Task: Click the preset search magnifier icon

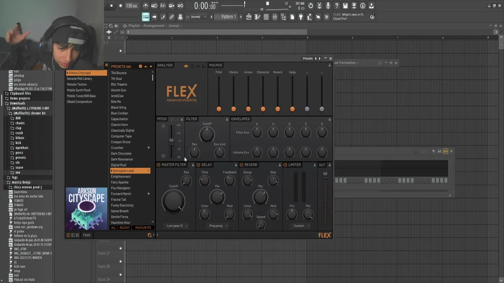Action: 150,235
